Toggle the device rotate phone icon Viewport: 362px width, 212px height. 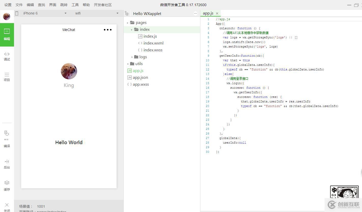coord(17,13)
